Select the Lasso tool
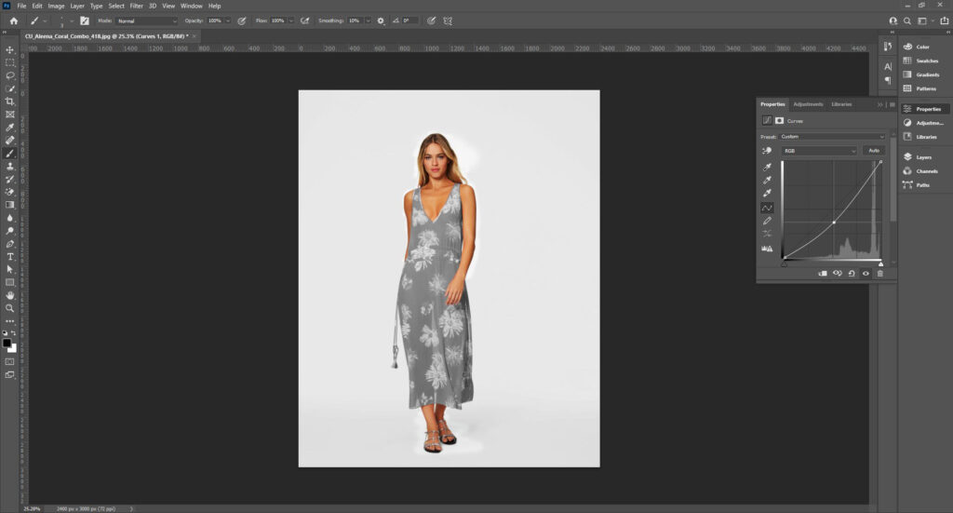This screenshot has width=953, height=513. [x=9, y=75]
